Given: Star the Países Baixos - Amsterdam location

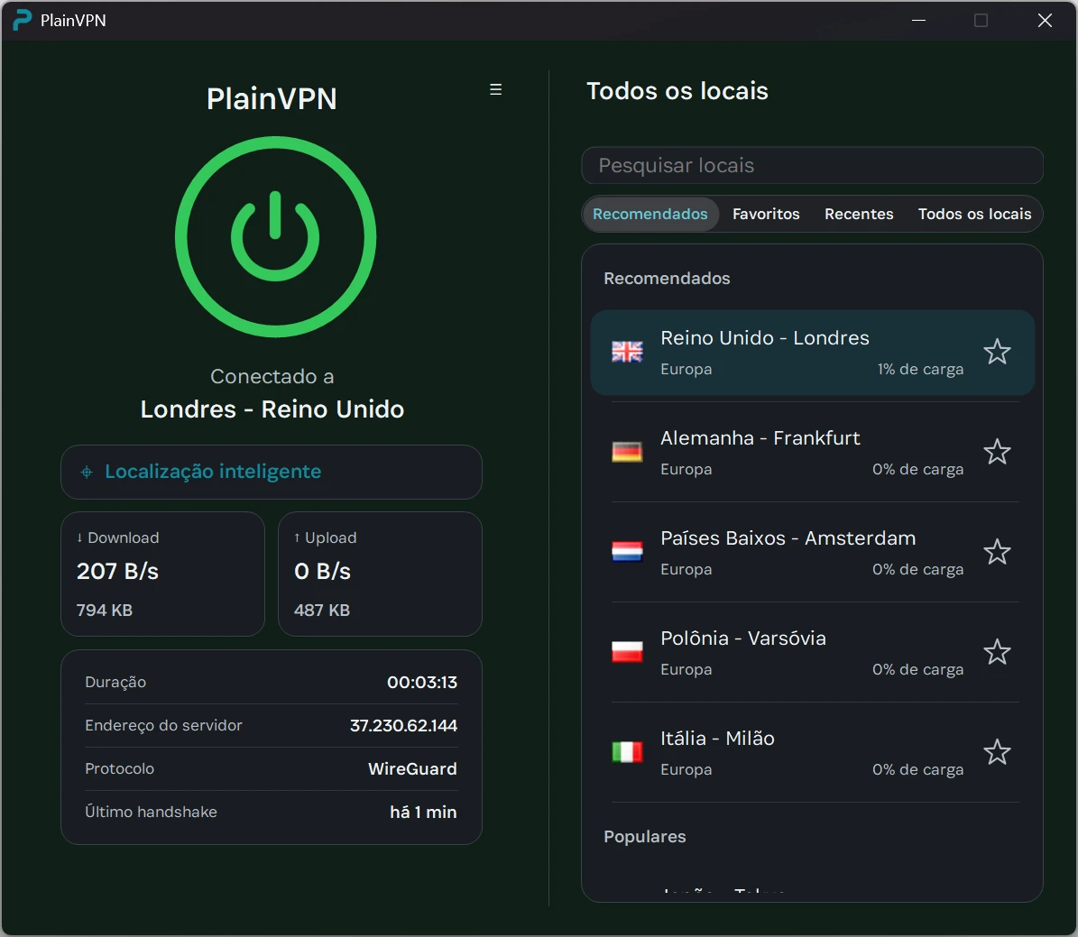Looking at the screenshot, I should click(997, 552).
